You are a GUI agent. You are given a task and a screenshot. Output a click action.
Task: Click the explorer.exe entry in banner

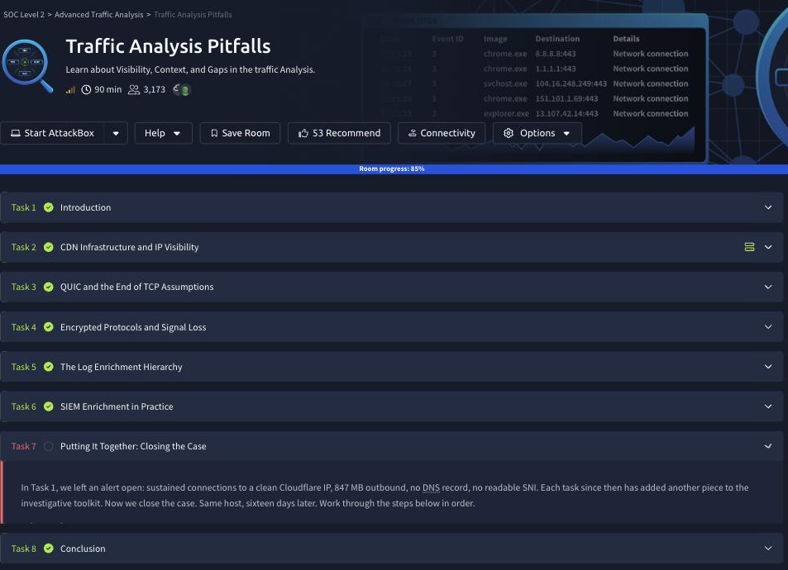(x=507, y=113)
